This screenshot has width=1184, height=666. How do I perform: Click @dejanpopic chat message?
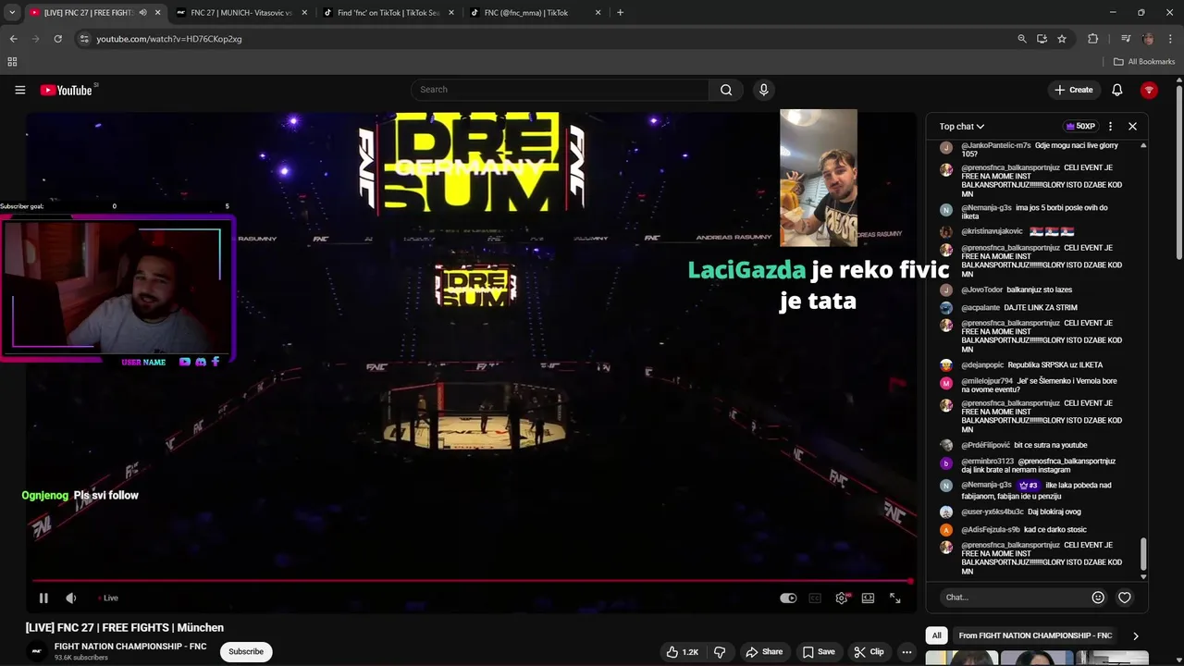[x=1032, y=364]
